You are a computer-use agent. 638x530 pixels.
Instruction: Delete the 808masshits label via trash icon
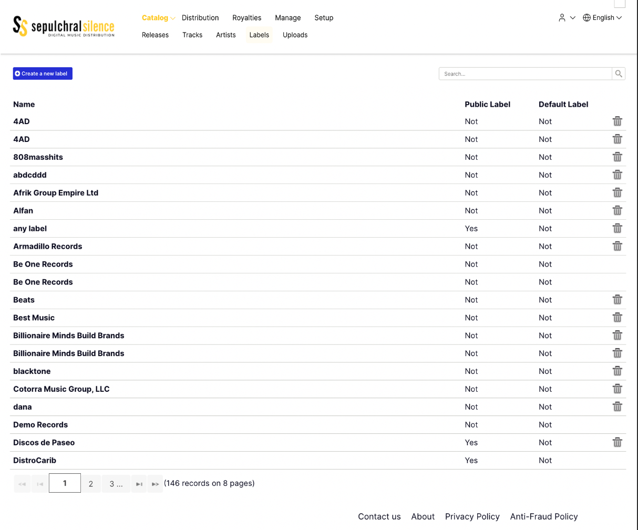point(617,157)
